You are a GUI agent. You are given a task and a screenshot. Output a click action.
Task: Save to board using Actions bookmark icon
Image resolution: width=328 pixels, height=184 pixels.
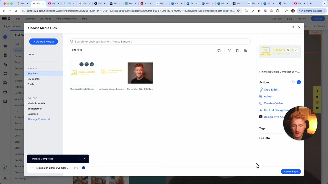point(293,82)
